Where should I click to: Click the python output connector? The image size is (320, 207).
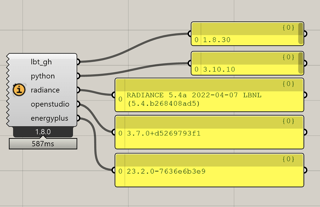click(x=78, y=76)
